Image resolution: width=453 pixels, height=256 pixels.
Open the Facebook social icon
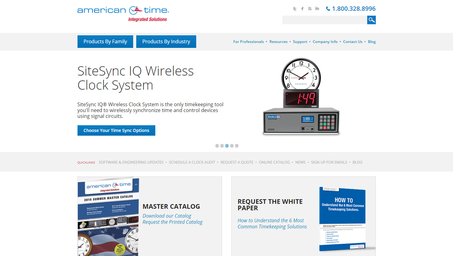(x=302, y=9)
